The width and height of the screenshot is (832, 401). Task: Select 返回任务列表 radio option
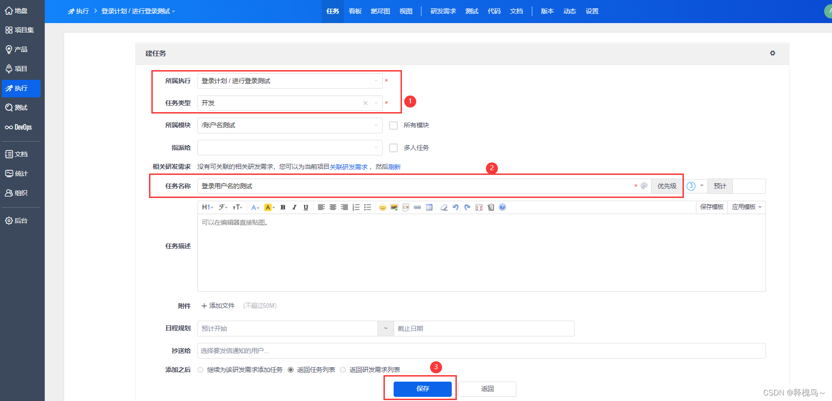(291, 370)
